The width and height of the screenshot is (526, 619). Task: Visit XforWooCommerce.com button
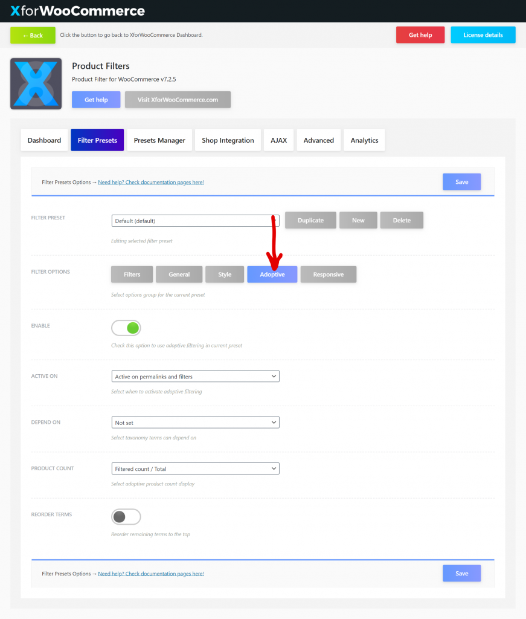(178, 100)
